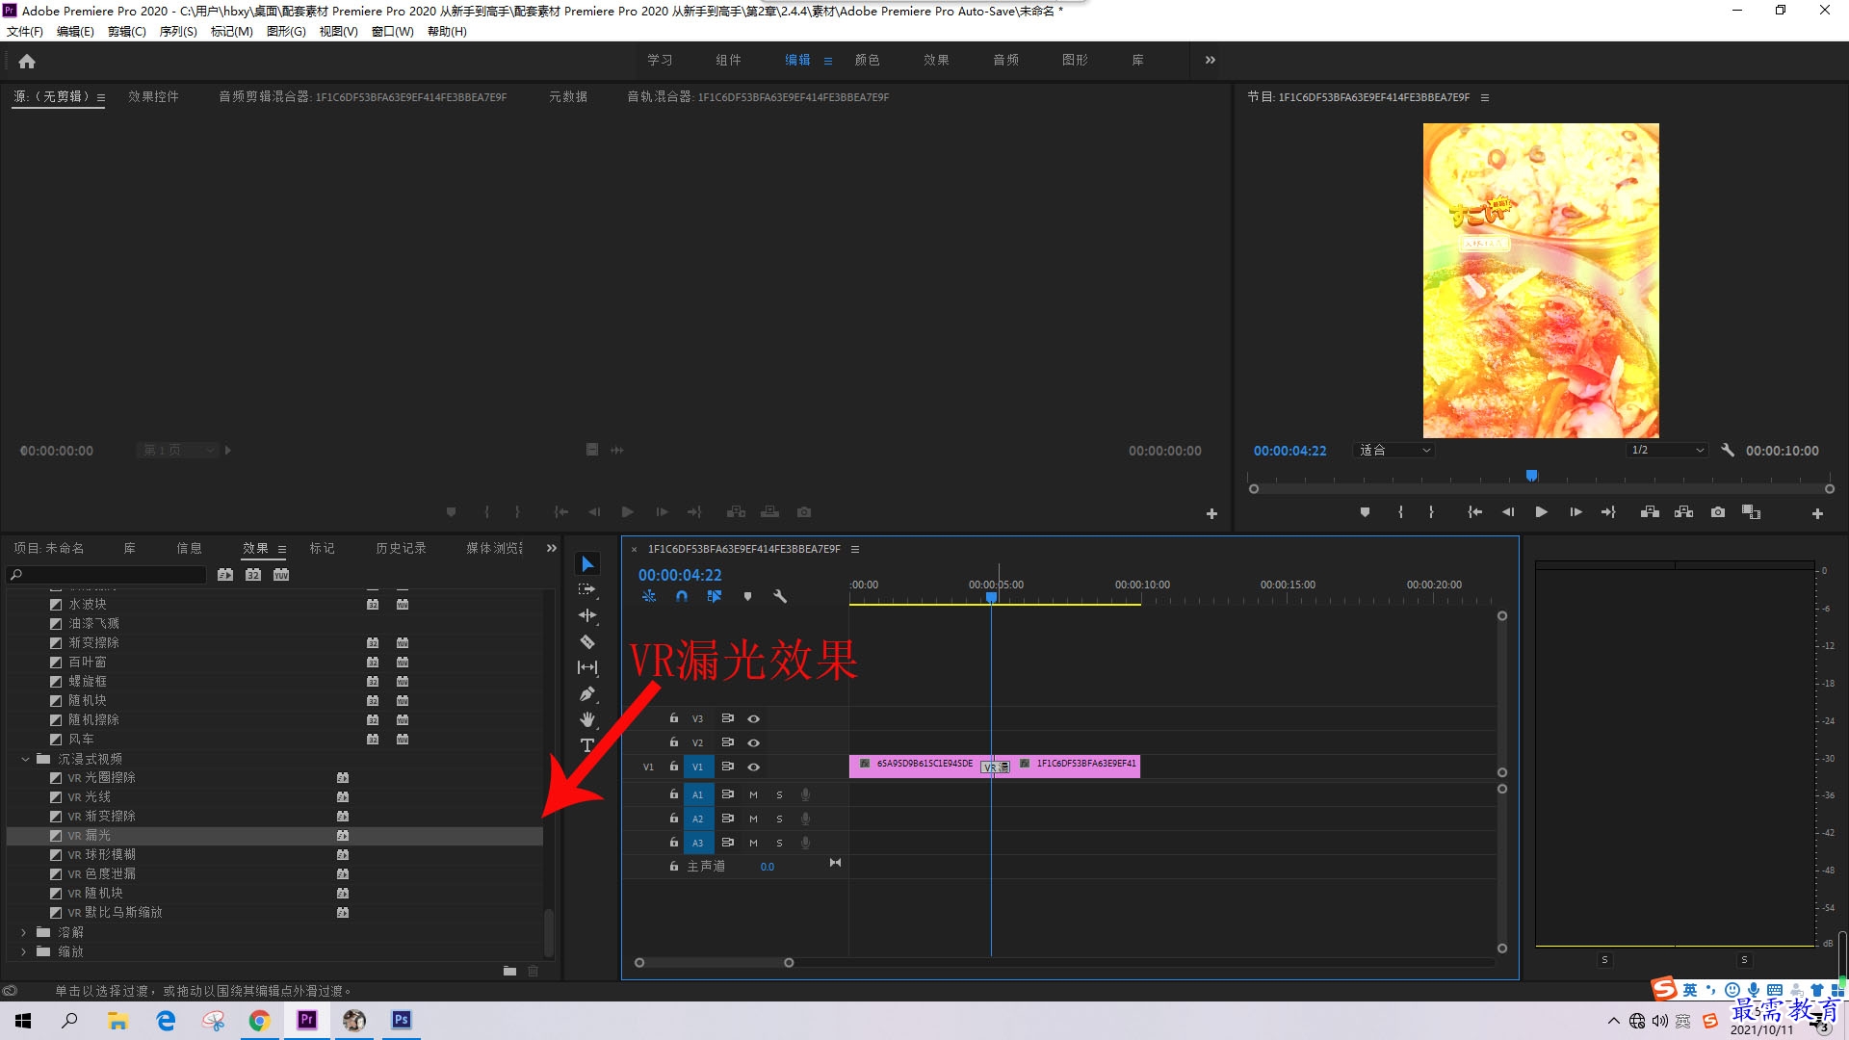Screen dimensions: 1849x1040
Task: Mute audio track A3
Action: pyautogui.click(x=753, y=844)
